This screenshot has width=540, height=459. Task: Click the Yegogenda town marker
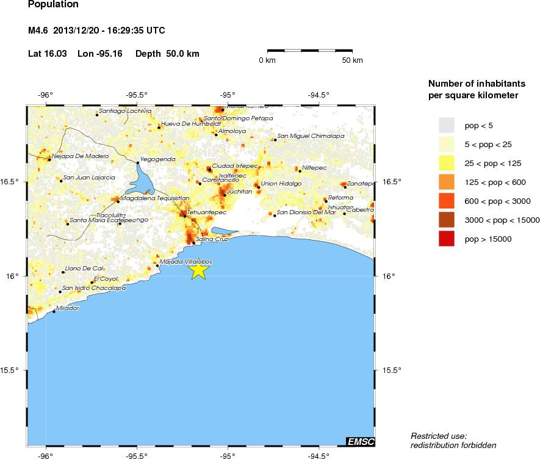tap(138, 163)
